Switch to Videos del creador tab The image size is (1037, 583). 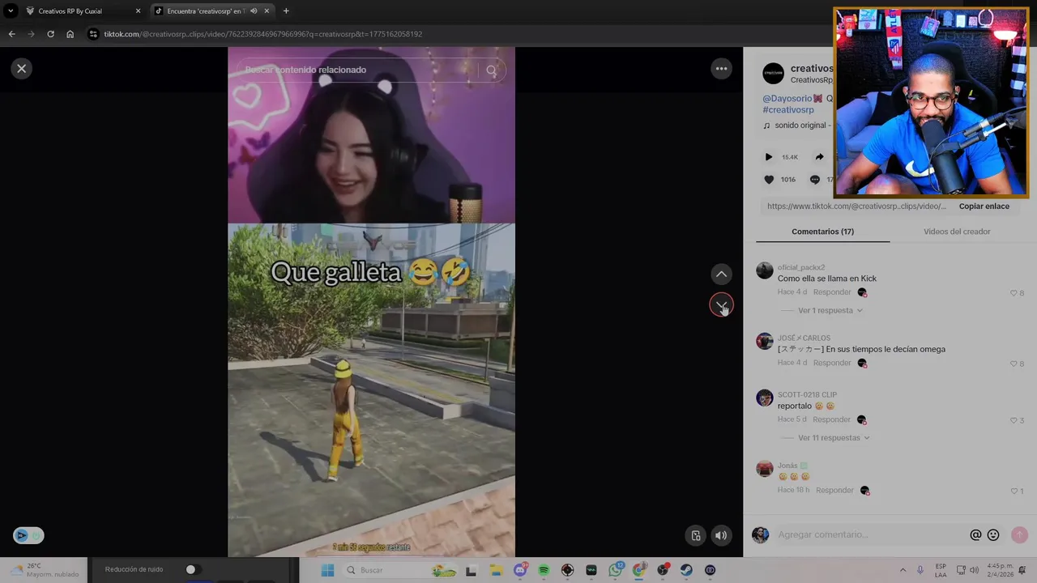point(957,232)
